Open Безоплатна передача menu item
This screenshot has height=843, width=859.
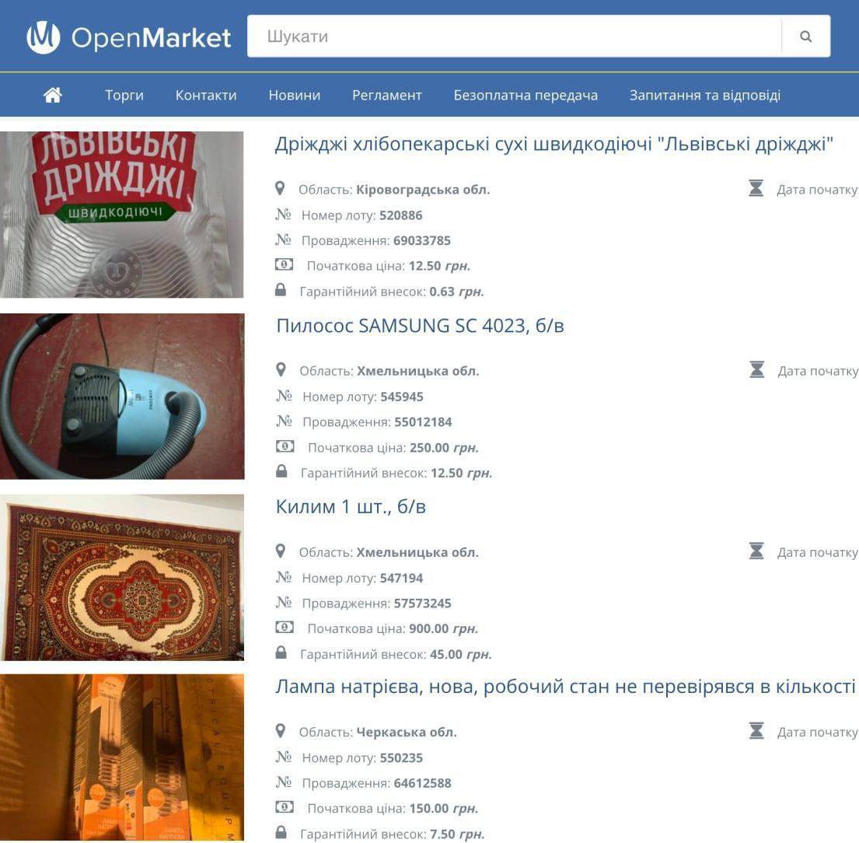(x=526, y=96)
